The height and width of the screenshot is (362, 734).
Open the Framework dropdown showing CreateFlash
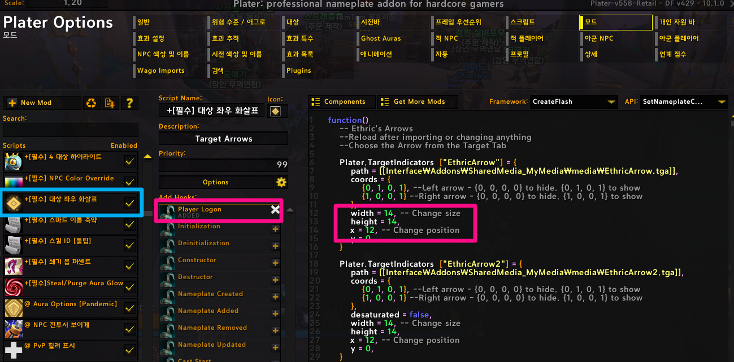coord(574,102)
